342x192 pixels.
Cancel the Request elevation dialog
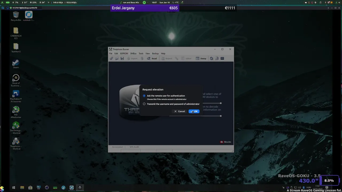[180, 111]
